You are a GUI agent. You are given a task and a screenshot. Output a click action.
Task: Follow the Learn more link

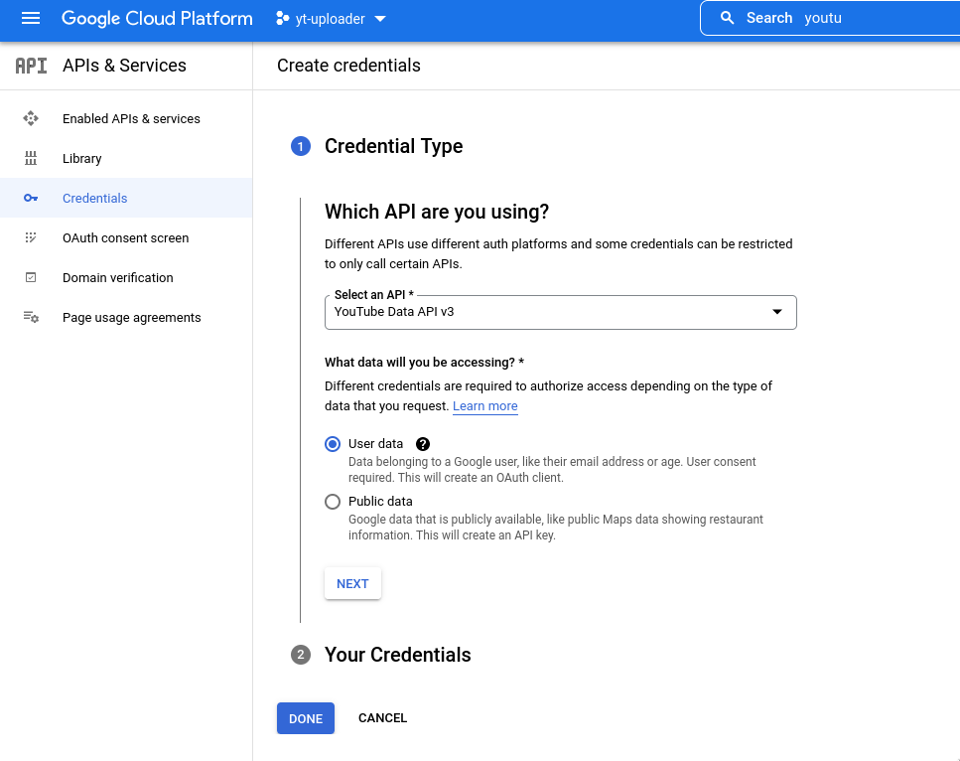point(484,406)
